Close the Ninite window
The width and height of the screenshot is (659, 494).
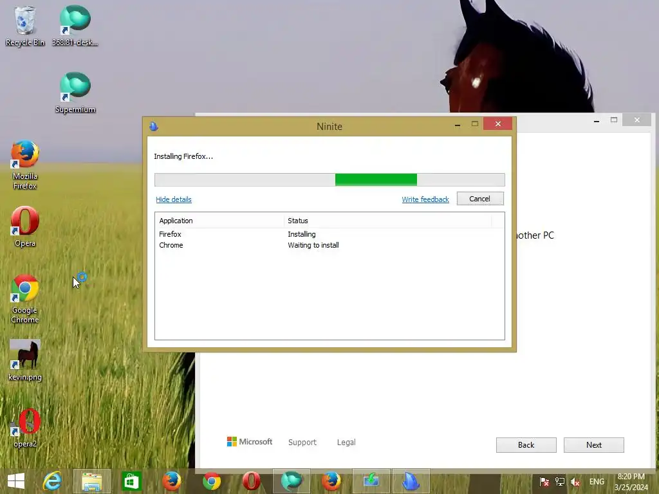pyautogui.click(x=498, y=124)
